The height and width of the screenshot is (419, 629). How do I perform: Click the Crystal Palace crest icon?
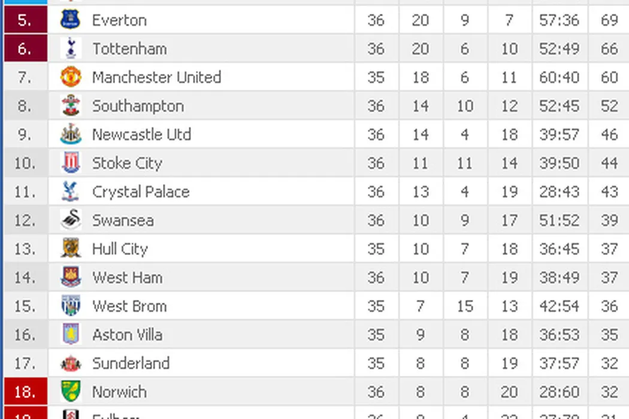point(71,192)
